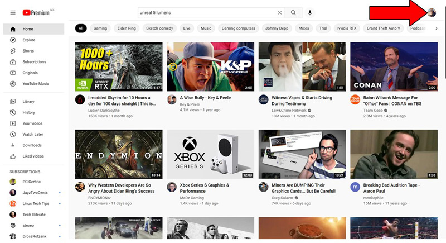Image resolution: width=446 pixels, height=243 pixels.
Task: Click Team Coco orange channel avatar
Action: tap(355, 99)
